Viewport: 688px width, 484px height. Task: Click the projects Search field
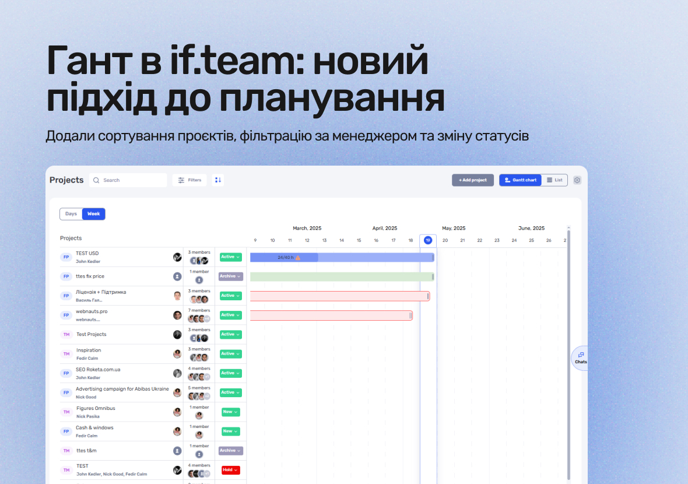point(128,180)
